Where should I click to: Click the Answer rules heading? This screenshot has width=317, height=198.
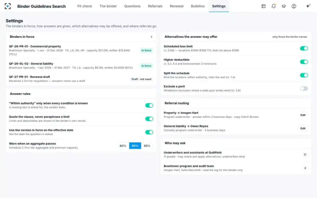pos(20,94)
